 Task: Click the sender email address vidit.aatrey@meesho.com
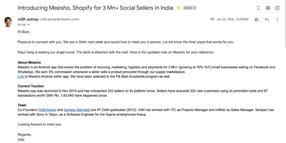[59, 19]
